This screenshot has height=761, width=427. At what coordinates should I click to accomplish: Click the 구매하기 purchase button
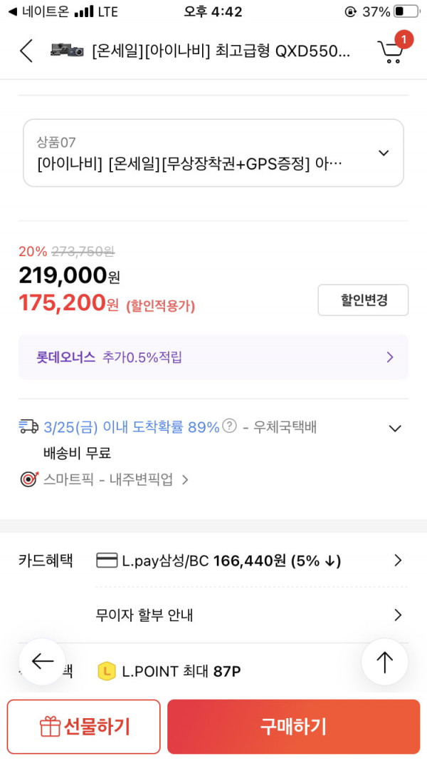tap(293, 726)
